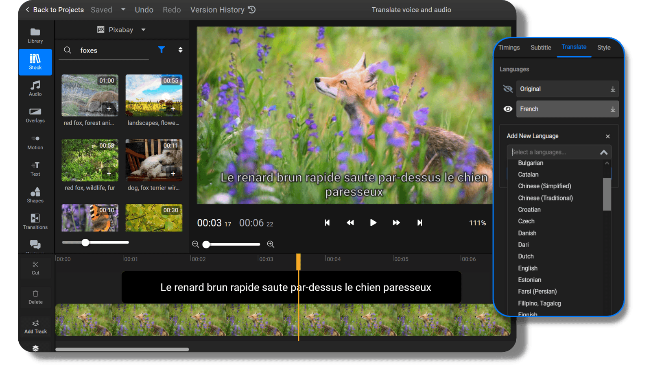This screenshot has width=651, height=366.
Task: Switch to the Subtitle tab
Action: pyautogui.click(x=541, y=48)
